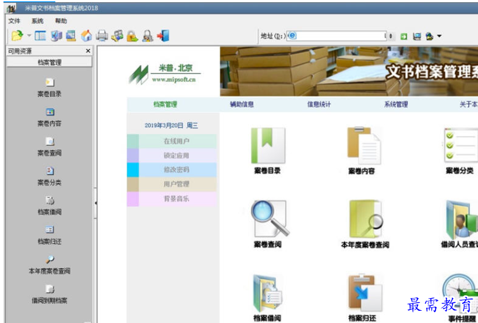The image size is (478, 323).
Task: Open the large 案卷分类 checklist icon
Action: click(461, 145)
